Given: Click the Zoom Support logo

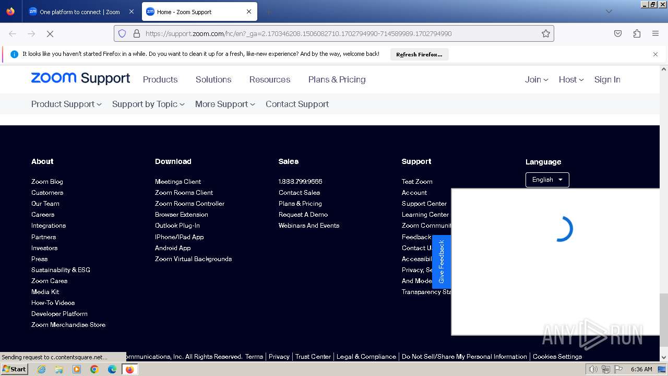Looking at the screenshot, I should pyautogui.click(x=80, y=78).
